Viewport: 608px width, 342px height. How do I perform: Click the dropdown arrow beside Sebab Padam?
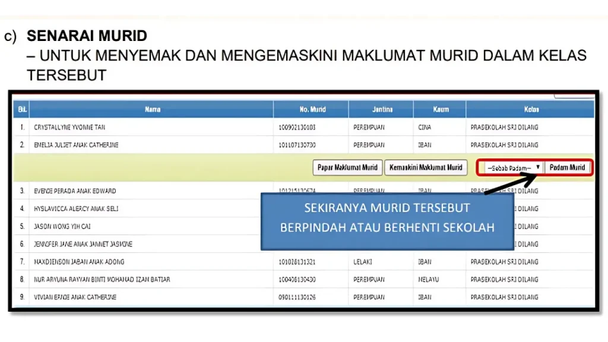[537, 167]
